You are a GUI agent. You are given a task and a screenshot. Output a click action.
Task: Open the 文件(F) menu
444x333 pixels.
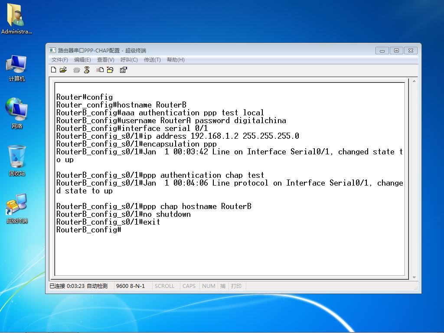click(59, 60)
